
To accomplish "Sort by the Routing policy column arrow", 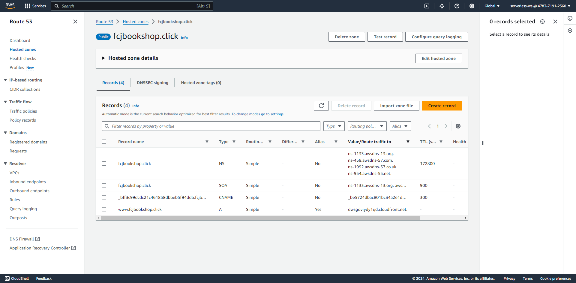I will point(270,142).
